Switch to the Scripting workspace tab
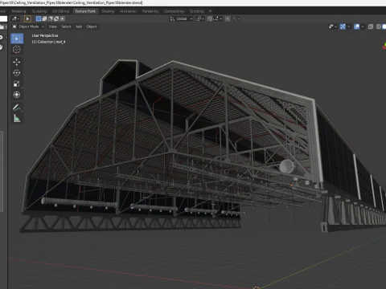 pos(197,11)
